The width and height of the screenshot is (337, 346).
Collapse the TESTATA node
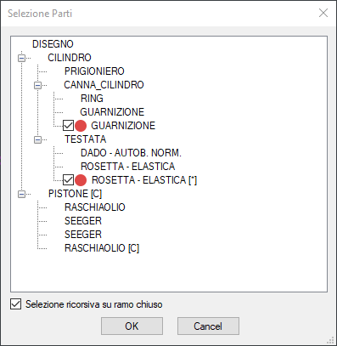(x=37, y=139)
